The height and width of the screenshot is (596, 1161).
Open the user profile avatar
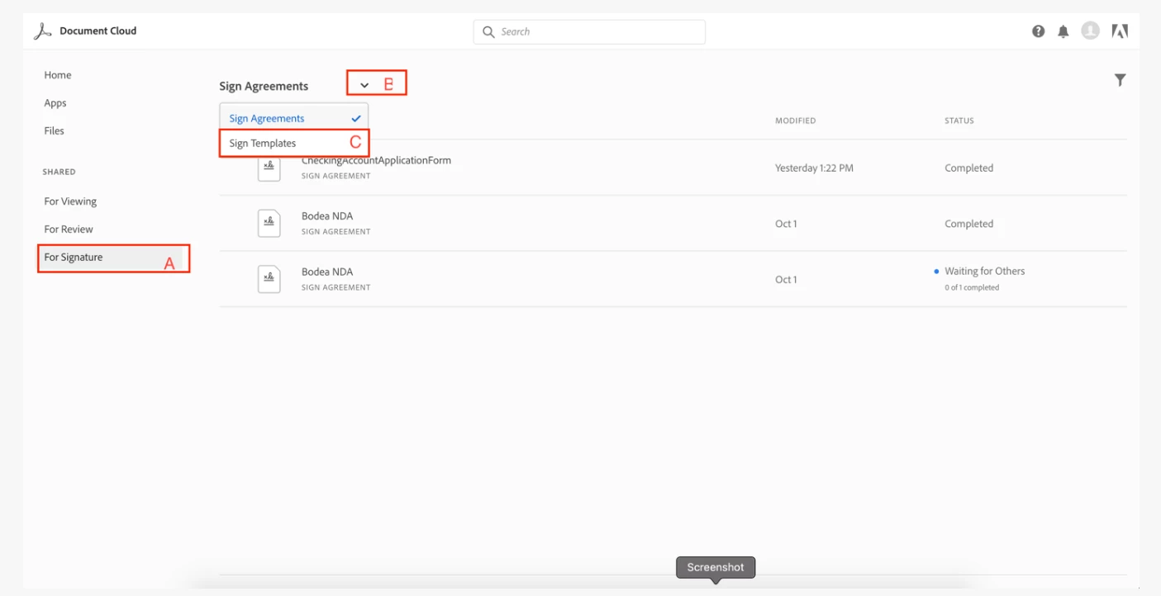1091,31
